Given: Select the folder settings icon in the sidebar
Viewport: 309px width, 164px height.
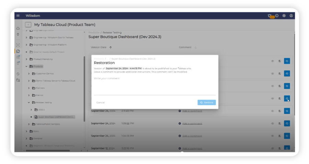Looking at the screenshot, I should click(x=18, y=80).
